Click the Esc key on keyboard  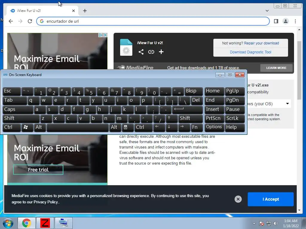point(12,91)
